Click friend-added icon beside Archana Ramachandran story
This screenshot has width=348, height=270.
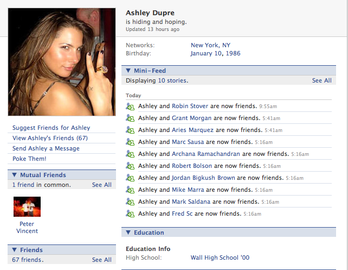coord(130,154)
